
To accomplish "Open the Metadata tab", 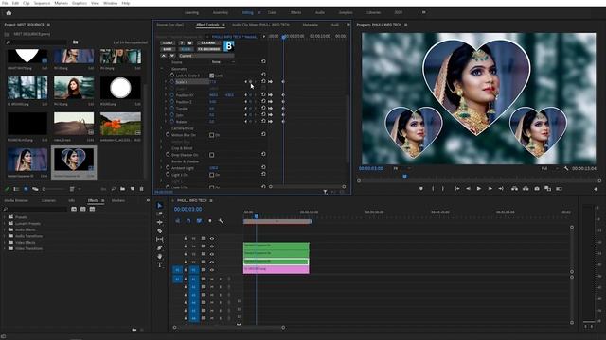I will point(310,25).
